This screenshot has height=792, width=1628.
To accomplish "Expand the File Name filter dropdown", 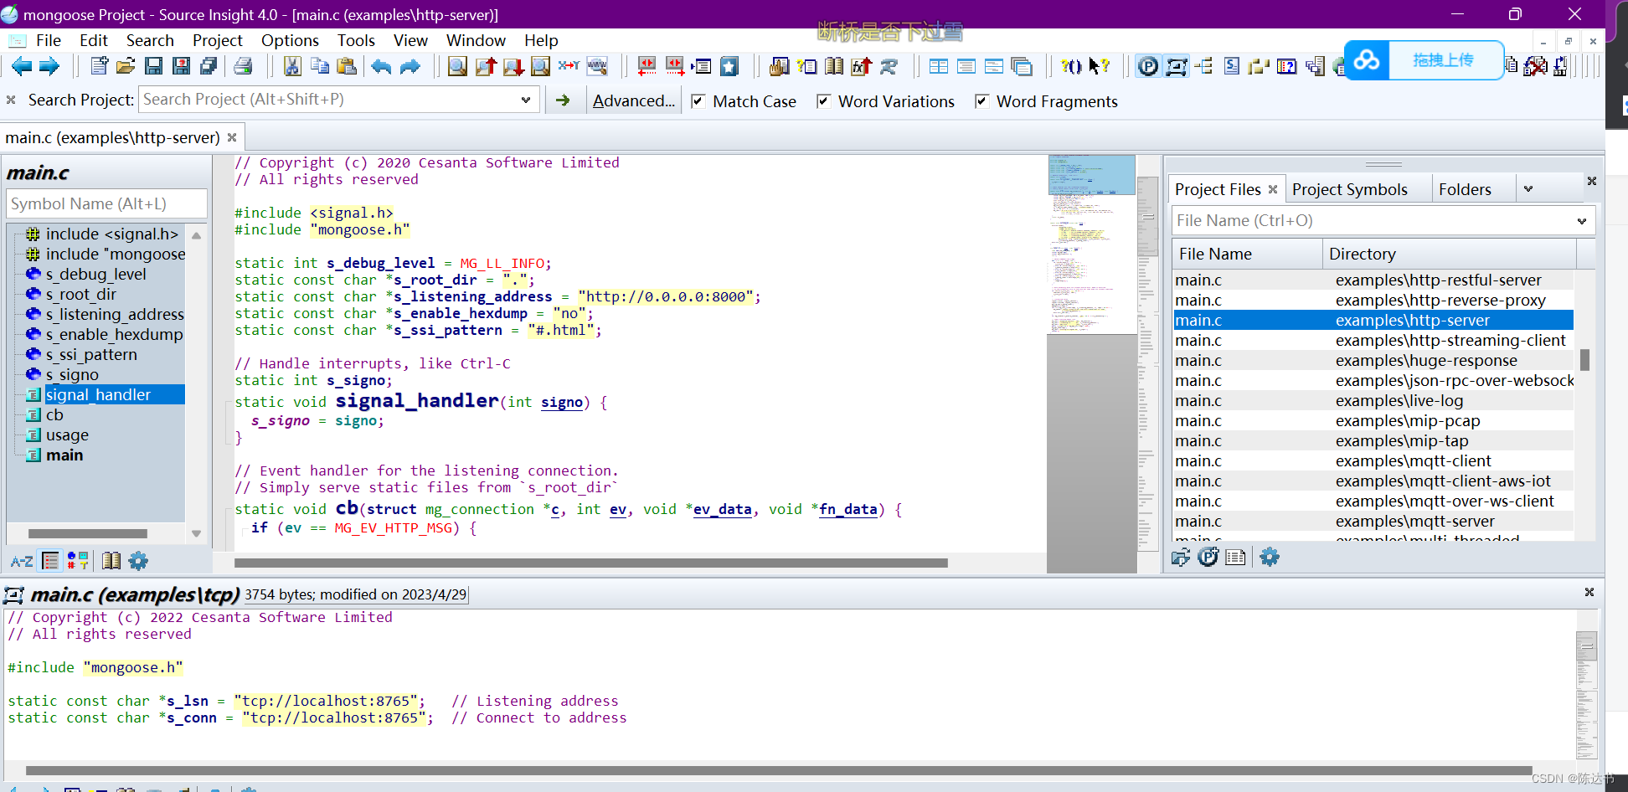I will point(1582,221).
